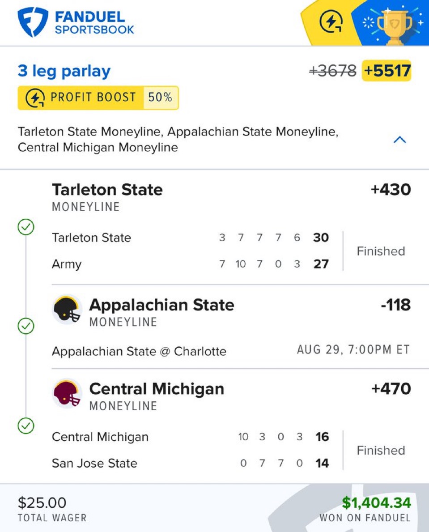Screen dimensions: 429x532
Task: Click the Tarleton State leg green checkmark
Action: click(x=26, y=228)
